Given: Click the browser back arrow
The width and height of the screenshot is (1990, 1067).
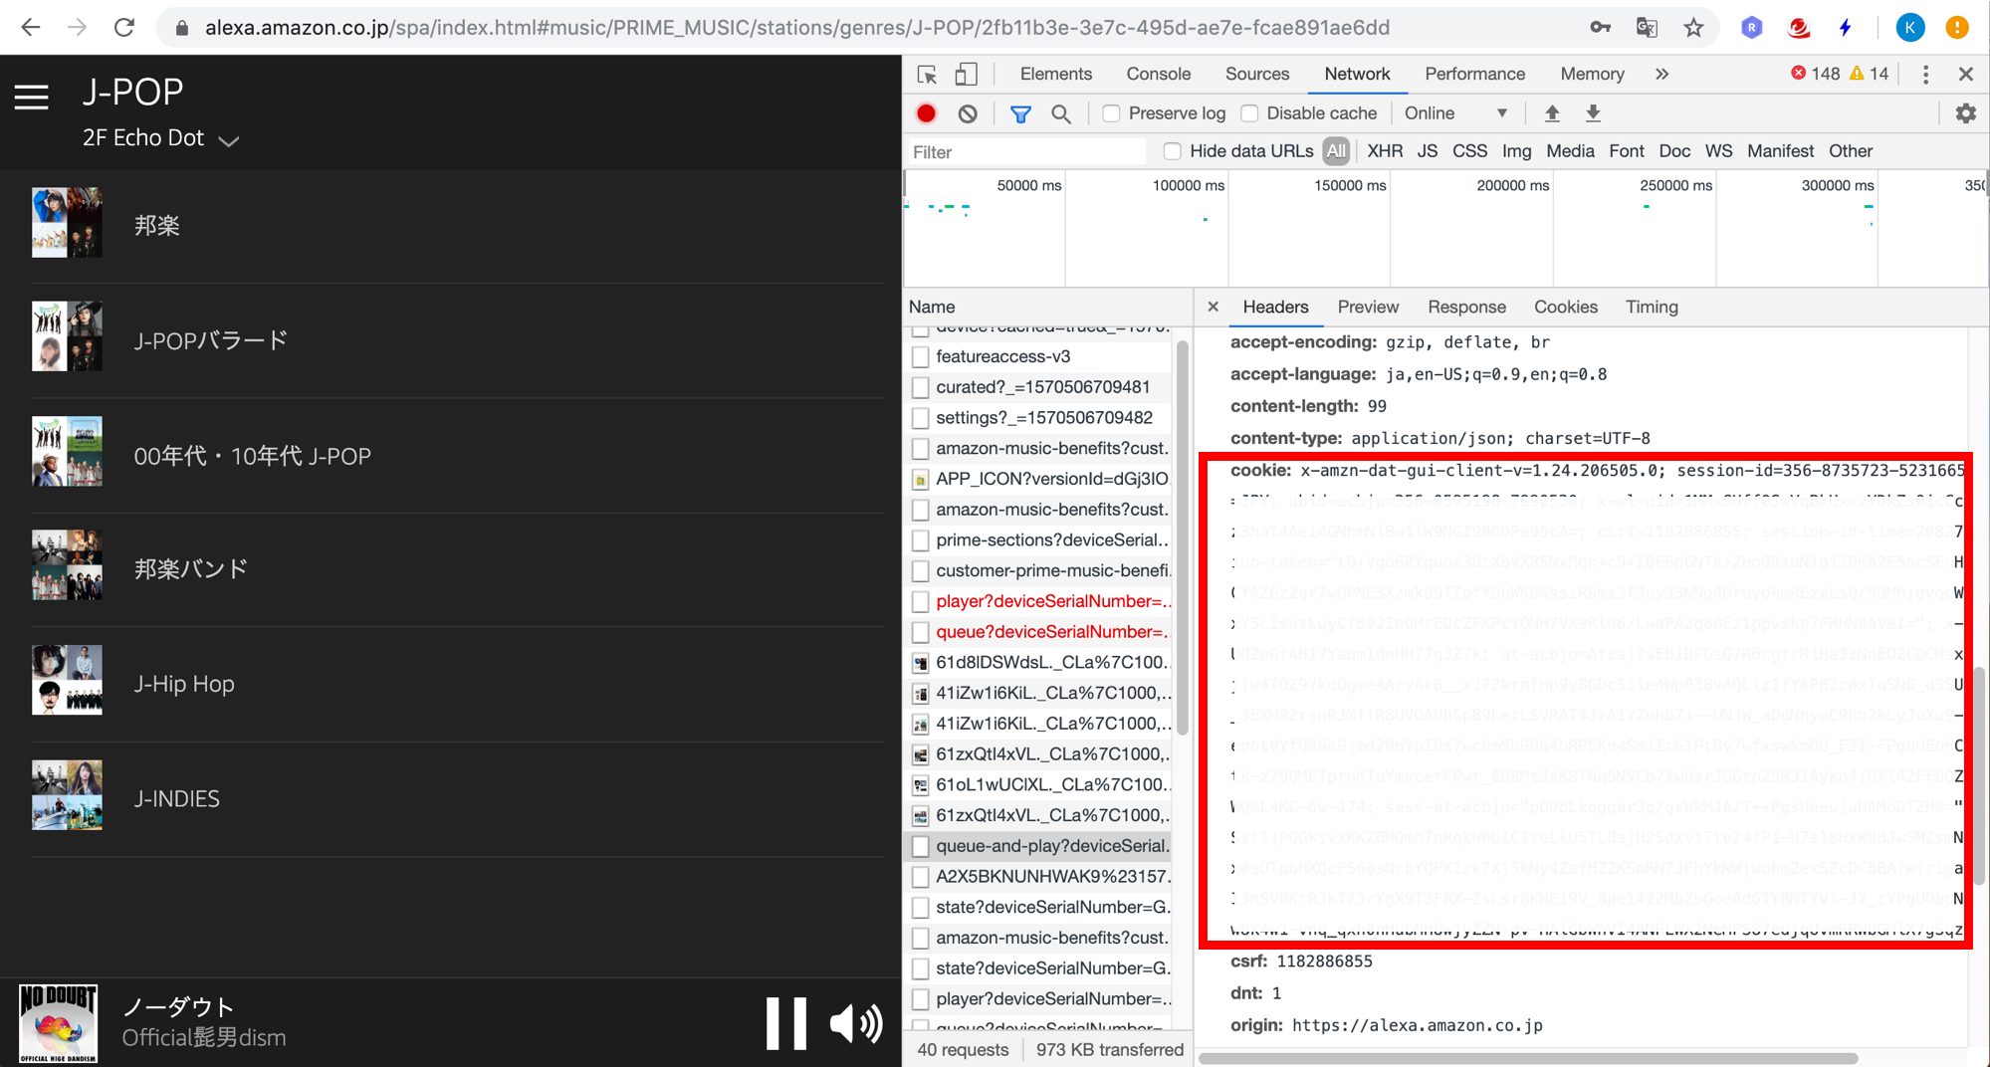Looking at the screenshot, I should (x=31, y=28).
